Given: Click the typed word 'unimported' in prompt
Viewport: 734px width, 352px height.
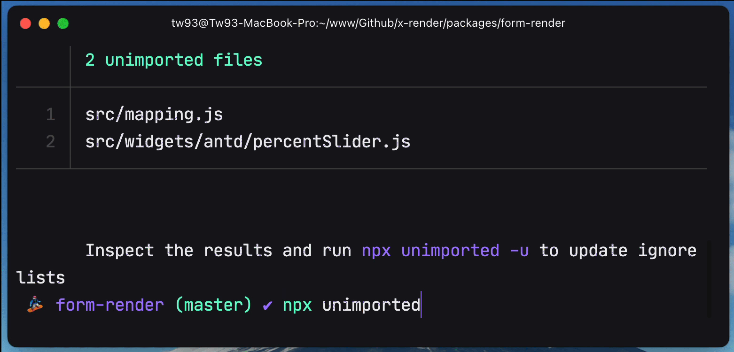Looking at the screenshot, I should 371,306.
